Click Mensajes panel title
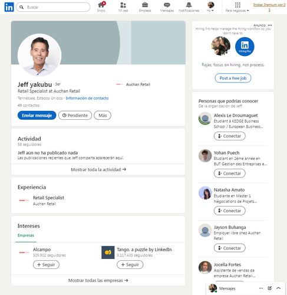 pyautogui.click(x=227, y=289)
